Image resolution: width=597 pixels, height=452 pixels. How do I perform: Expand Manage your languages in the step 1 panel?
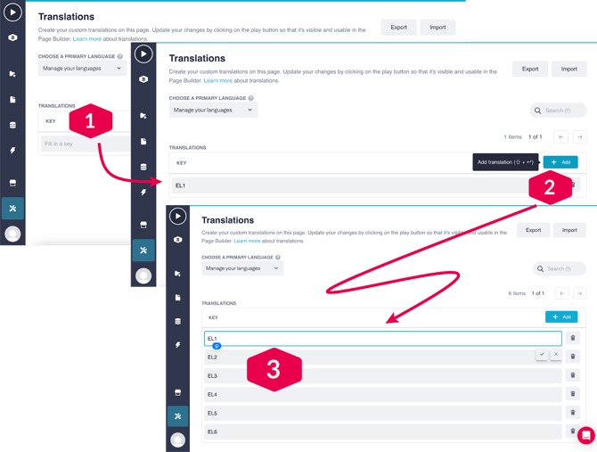tap(82, 69)
